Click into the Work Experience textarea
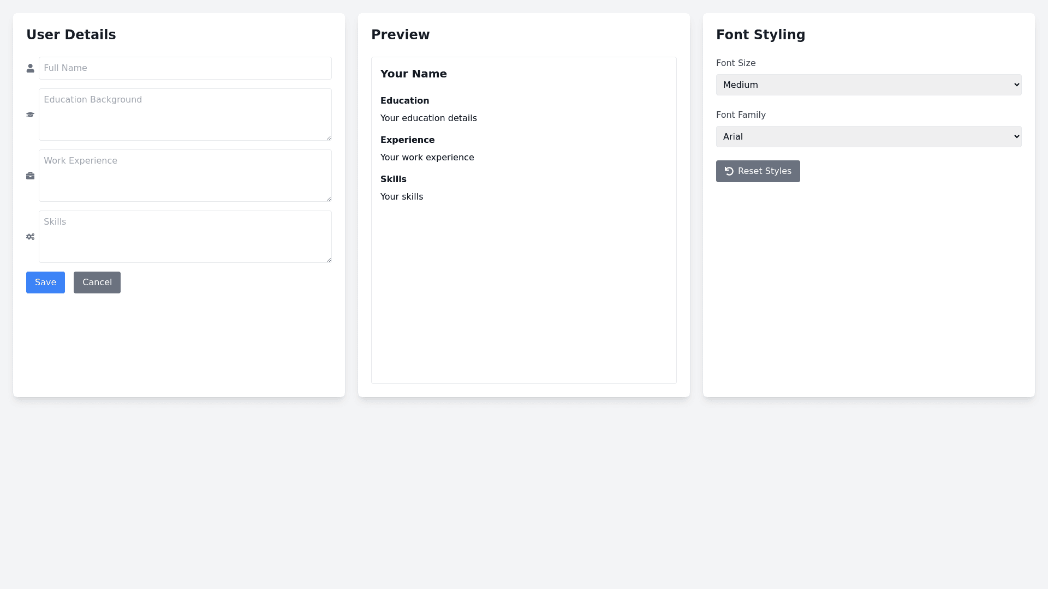Viewport: 1048px width, 589px height. [185, 176]
